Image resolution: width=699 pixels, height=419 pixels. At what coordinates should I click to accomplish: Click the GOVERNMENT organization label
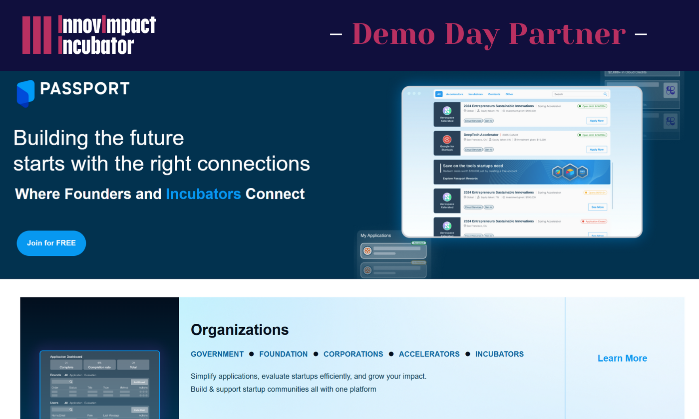217,354
